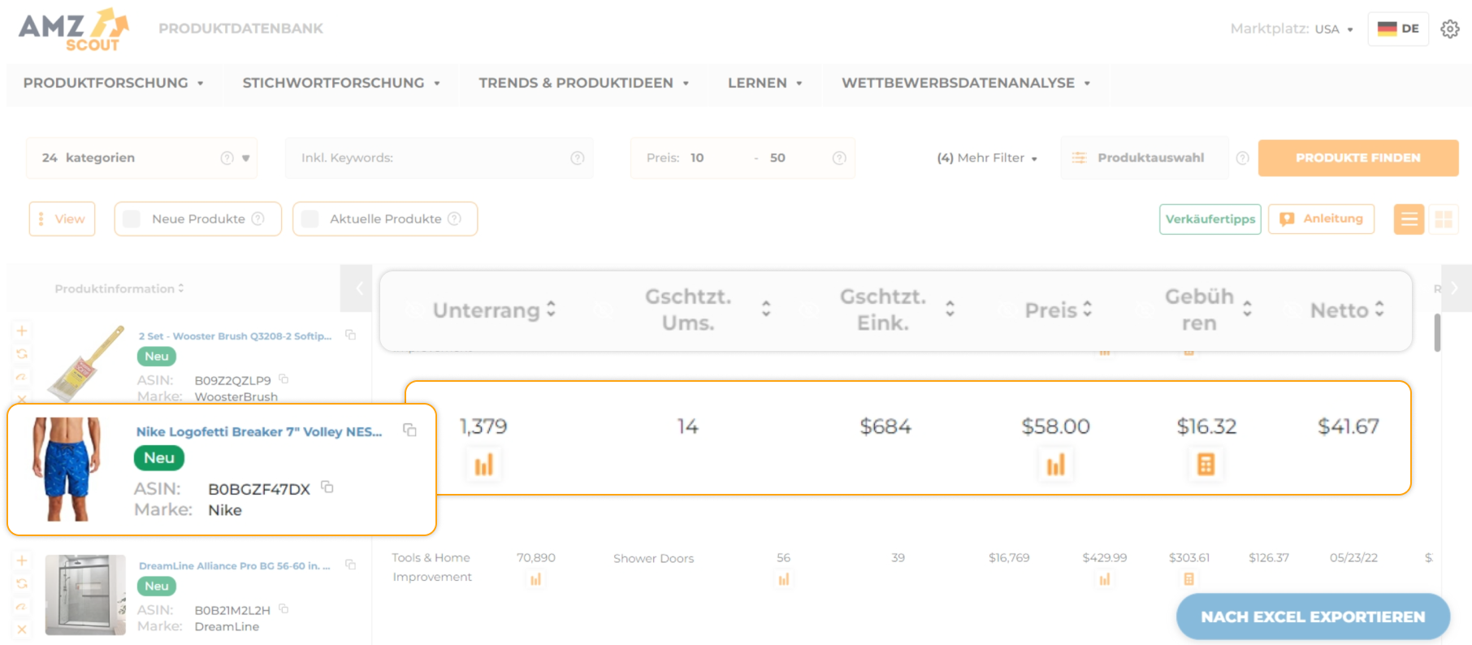Copy ASIN B0BGZF47DX
Viewport: 1472px width, 645px height.
(x=327, y=487)
